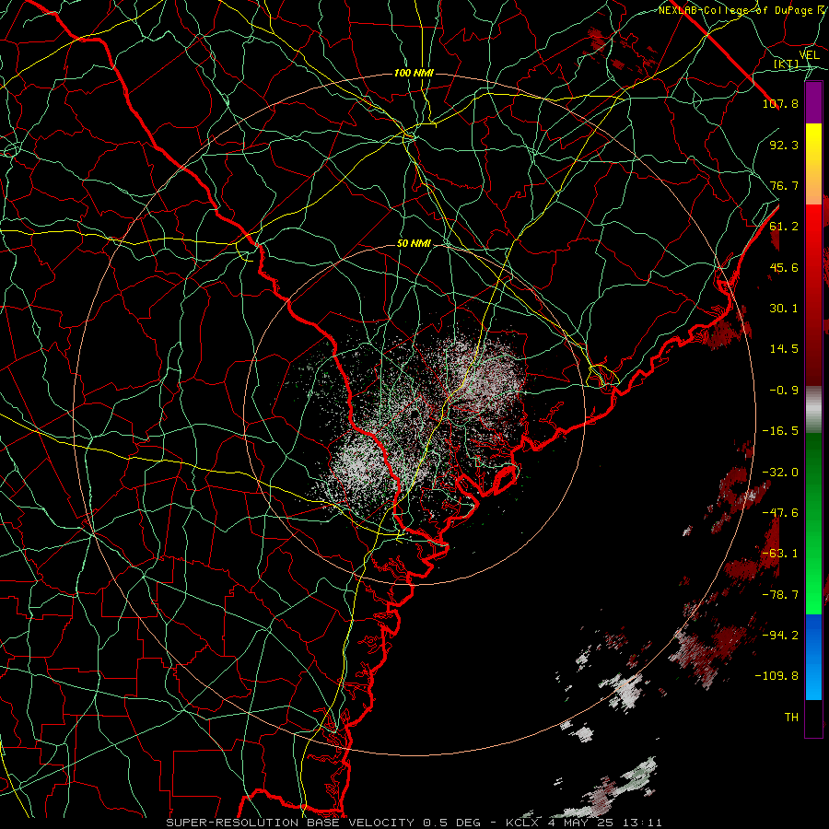Click the 0.5 DEG elevation text in the caption
This screenshot has height=829, width=829.
tap(451, 823)
